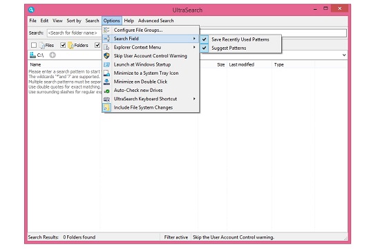Viewport: 380px width, 249px height.
Task: Open the Advanced Search menu
Action: tap(156, 21)
